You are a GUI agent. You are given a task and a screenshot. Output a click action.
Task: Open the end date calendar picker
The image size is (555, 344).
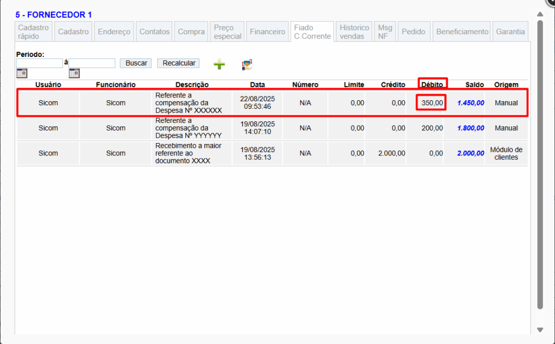pyautogui.click(x=74, y=73)
